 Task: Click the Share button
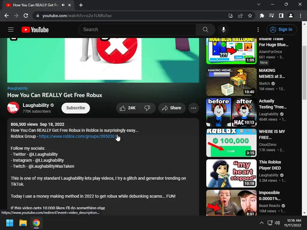pos(172,108)
